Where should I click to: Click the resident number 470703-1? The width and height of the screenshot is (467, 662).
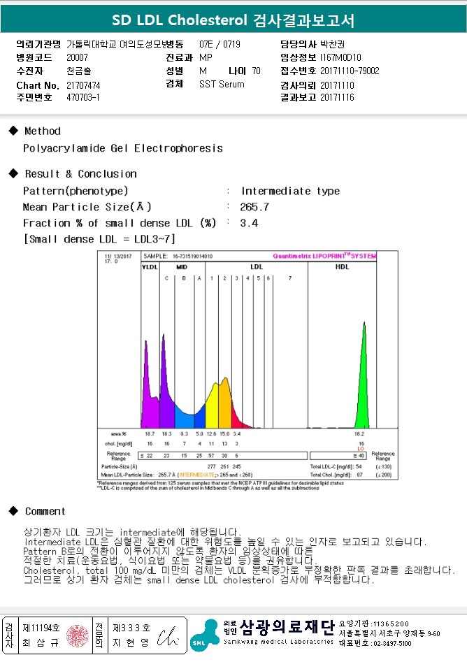pyautogui.click(x=83, y=98)
